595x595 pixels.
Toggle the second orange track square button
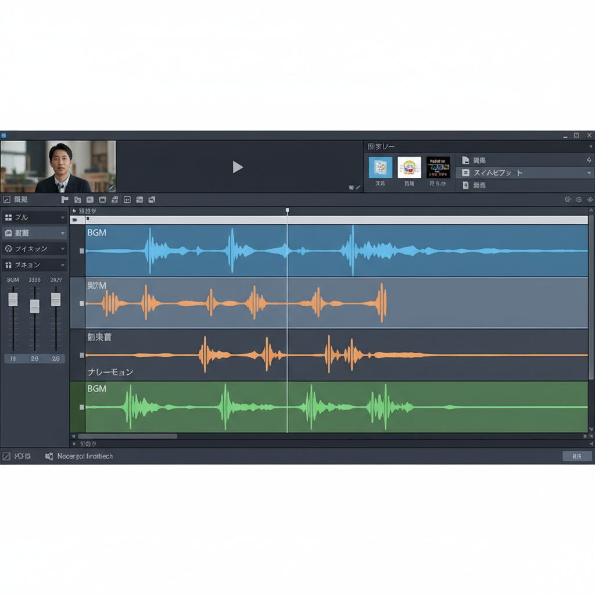[81, 303]
